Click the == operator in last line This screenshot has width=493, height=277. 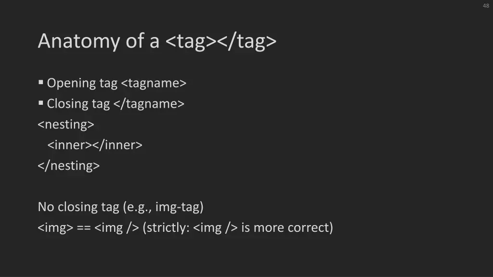[84, 227]
